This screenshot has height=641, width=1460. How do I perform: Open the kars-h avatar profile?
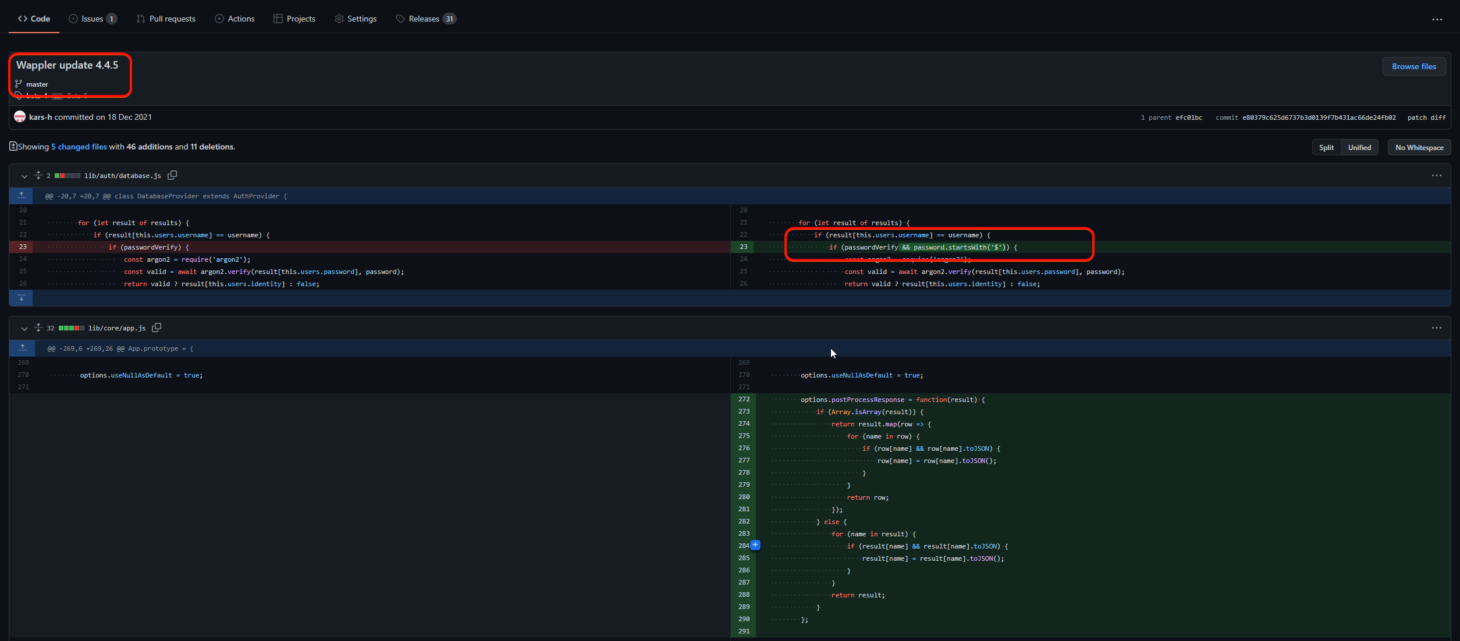pyautogui.click(x=20, y=117)
